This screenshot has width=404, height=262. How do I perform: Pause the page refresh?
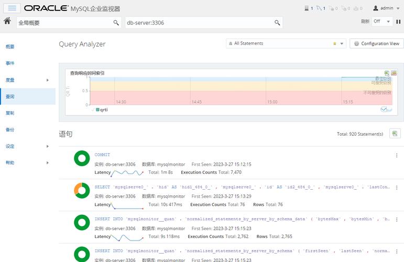398,21
